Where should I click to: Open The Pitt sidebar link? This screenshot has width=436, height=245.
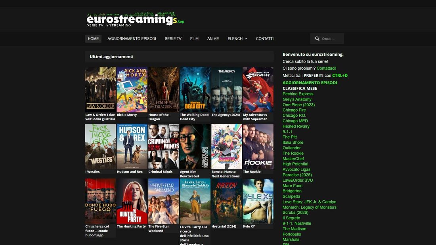290,137
